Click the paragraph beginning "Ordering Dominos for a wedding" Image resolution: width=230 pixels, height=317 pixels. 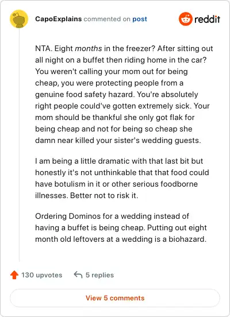(121, 227)
